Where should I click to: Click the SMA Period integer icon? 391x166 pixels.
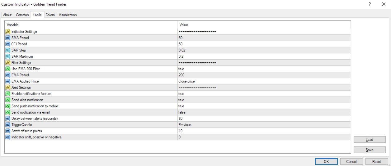coord(8,38)
